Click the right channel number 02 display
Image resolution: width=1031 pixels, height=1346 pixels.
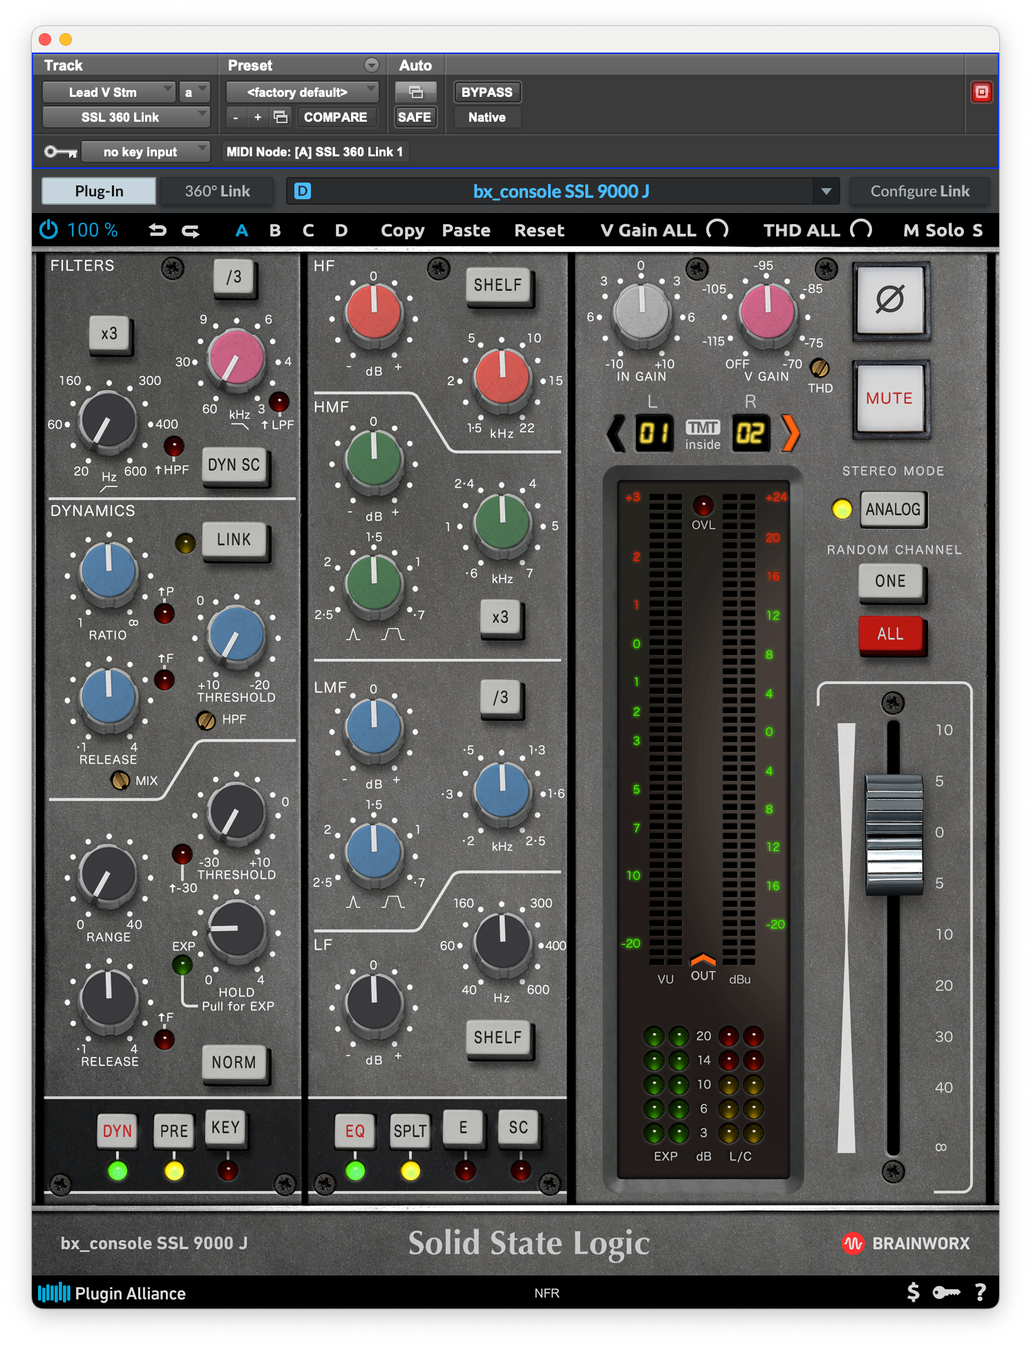tap(750, 433)
